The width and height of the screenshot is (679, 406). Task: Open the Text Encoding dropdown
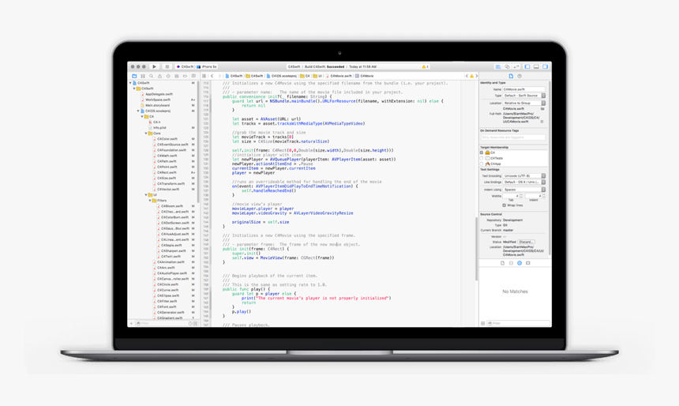coord(524,176)
